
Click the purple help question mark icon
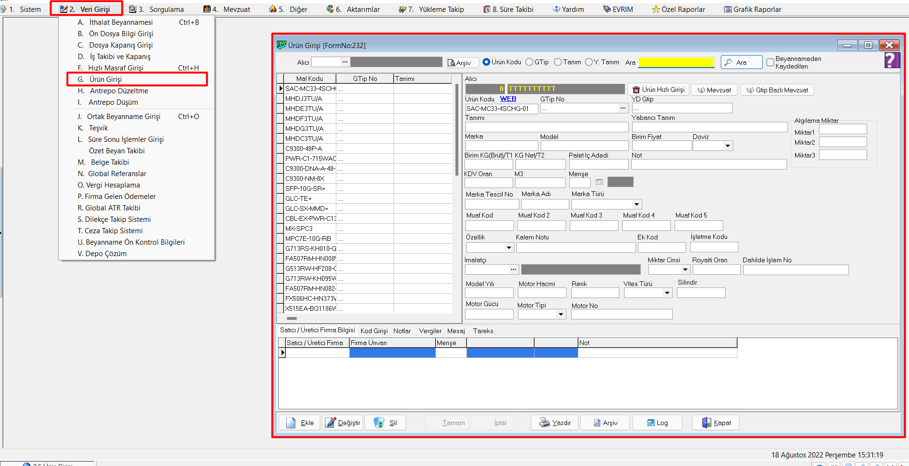pos(892,60)
